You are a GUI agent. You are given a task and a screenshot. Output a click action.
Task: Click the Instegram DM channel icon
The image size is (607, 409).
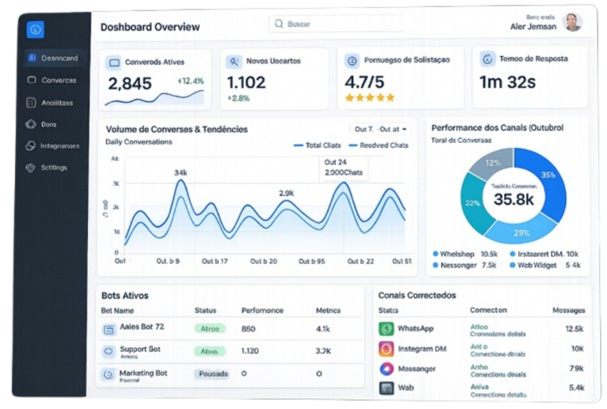click(x=386, y=349)
